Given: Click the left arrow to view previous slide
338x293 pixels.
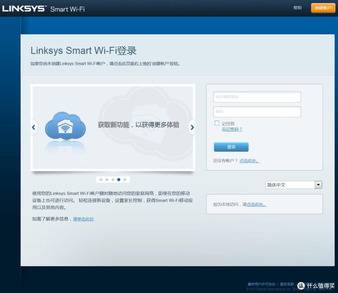Looking at the screenshot, I should click(33, 127).
